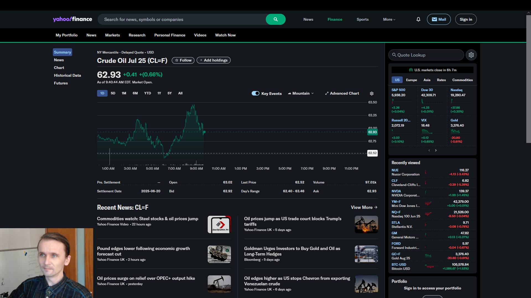Click the green search magnifier button
This screenshot has height=298, width=531.
pyautogui.click(x=275, y=19)
